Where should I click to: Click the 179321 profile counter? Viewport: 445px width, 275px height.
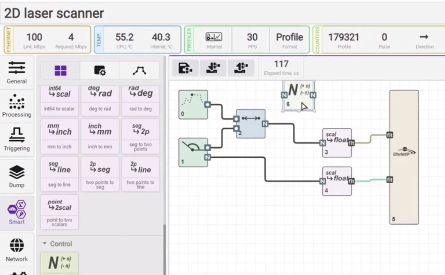click(343, 37)
